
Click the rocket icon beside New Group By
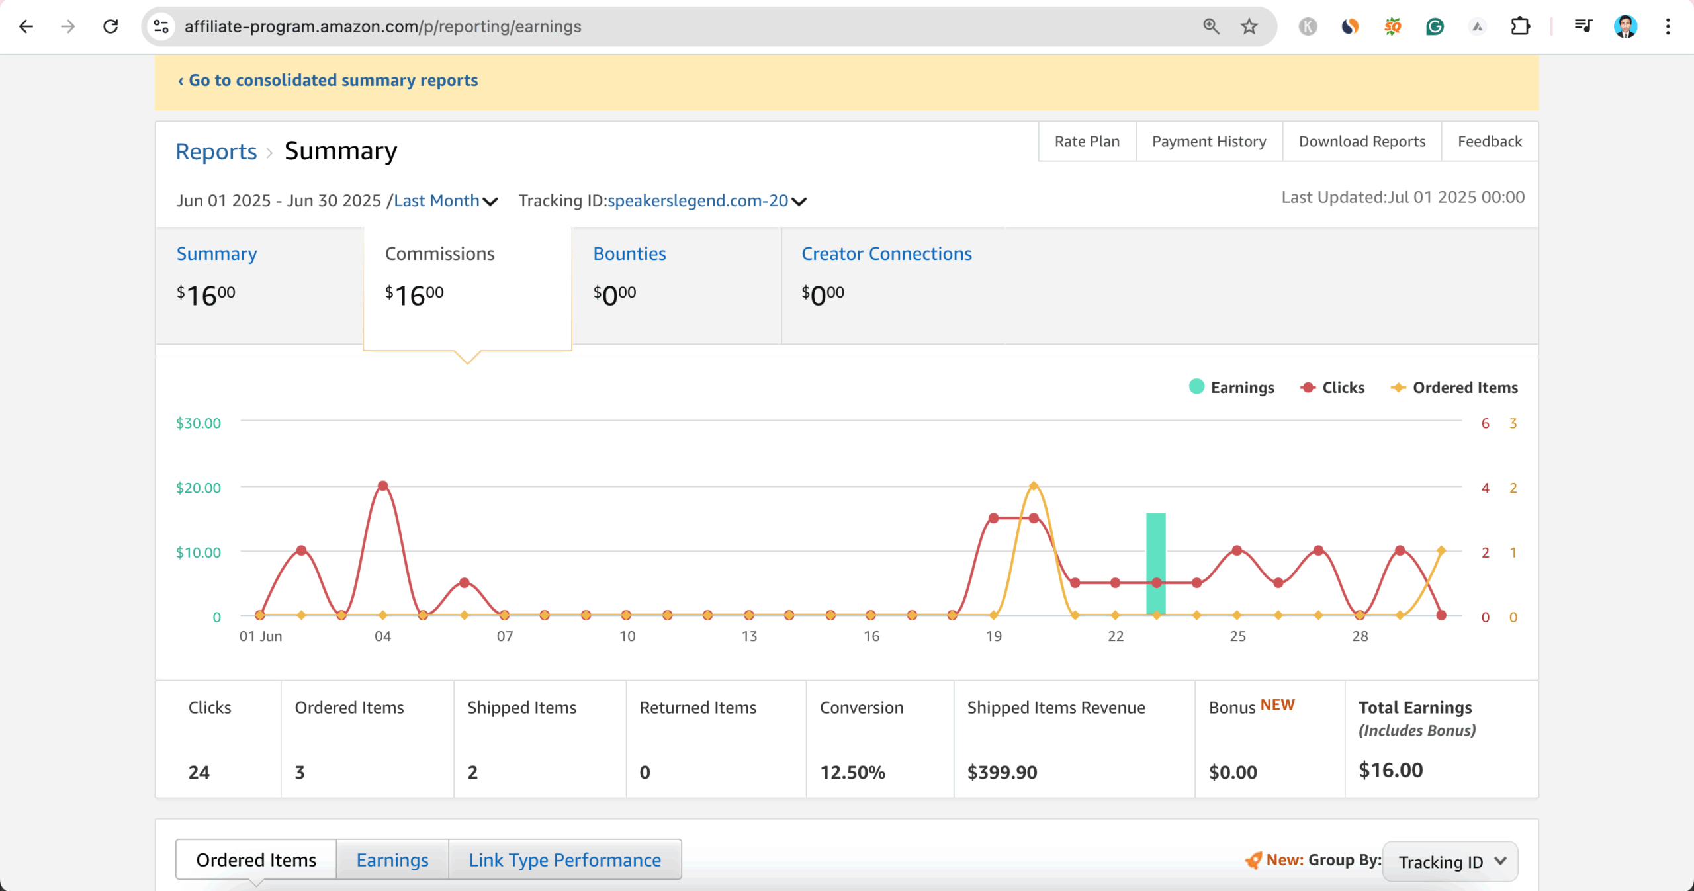(x=1253, y=860)
